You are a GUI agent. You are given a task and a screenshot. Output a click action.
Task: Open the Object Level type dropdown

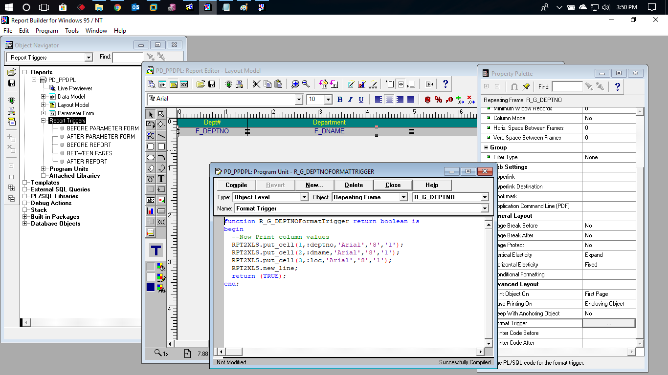(304, 197)
